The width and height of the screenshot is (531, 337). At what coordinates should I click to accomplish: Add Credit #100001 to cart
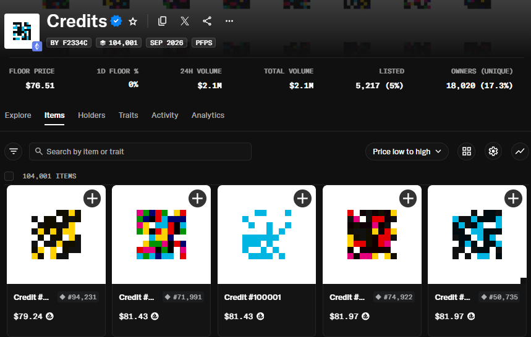(302, 198)
